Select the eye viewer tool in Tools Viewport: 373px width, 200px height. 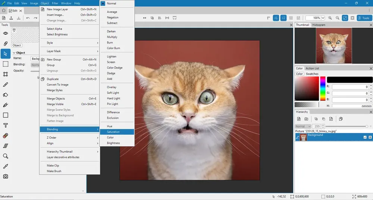6,33
